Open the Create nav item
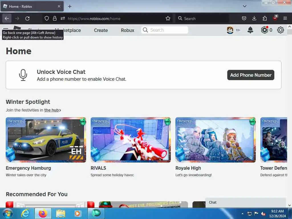Viewport: 292px width, 219px height. tap(101, 30)
